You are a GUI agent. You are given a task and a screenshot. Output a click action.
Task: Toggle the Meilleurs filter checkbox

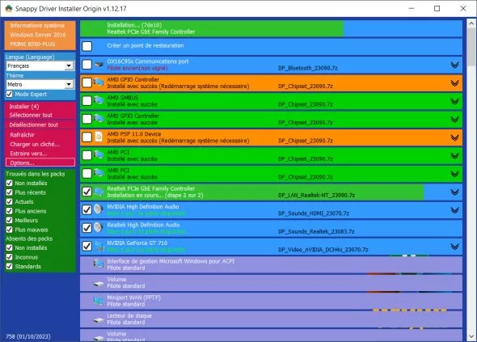[x=10, y=220]
